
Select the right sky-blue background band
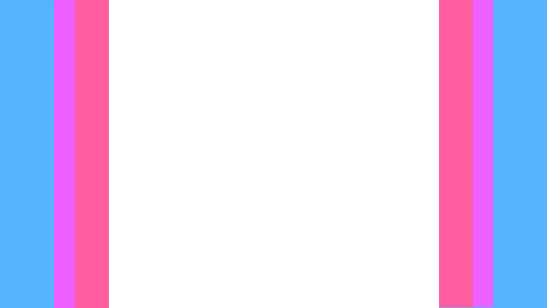click(520, 154)
